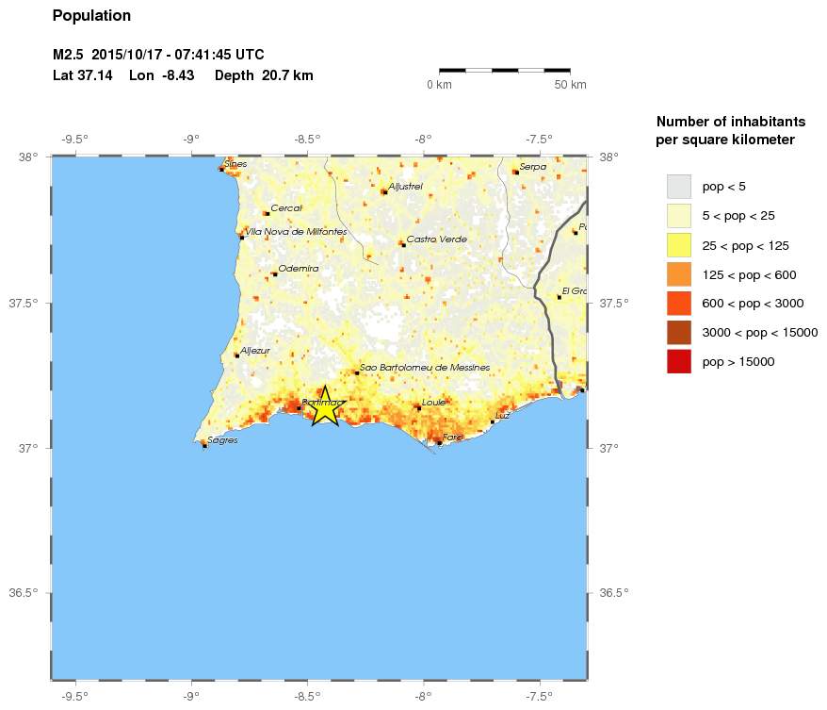This screenshot has width=827, height=710.
Task: Select the "Luz" label on the coast
Action: click(x=503, y=416)
